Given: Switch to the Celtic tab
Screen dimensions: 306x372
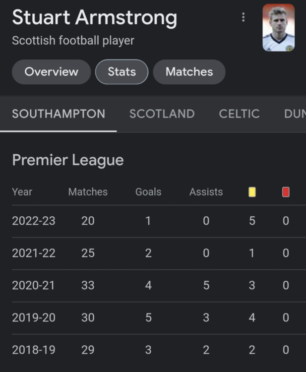Looking at the screenshot, I should [239, 114].
